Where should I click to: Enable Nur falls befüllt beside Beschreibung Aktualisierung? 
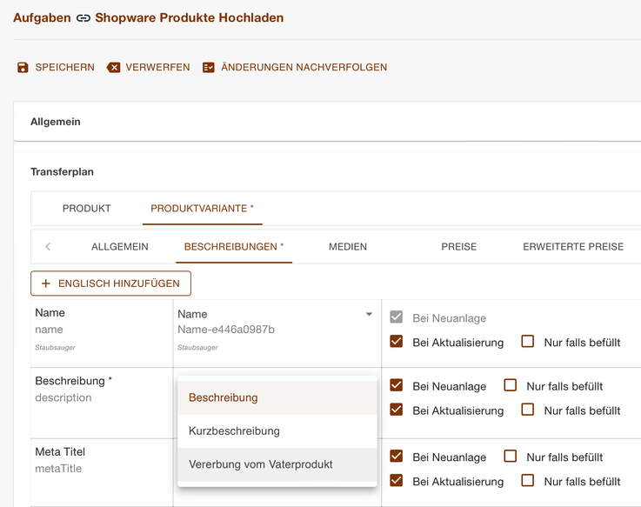point(528,410)
